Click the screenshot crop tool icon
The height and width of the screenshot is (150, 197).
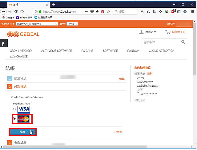tap(154, 12)
